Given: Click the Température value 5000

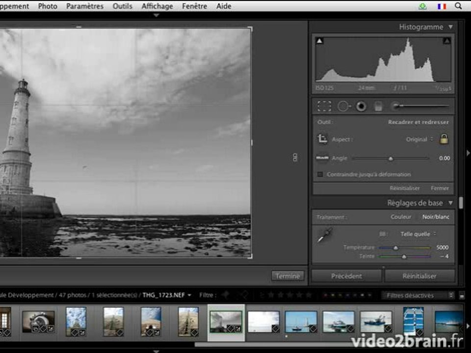Looking at the screenshot, I should point(443,247).
